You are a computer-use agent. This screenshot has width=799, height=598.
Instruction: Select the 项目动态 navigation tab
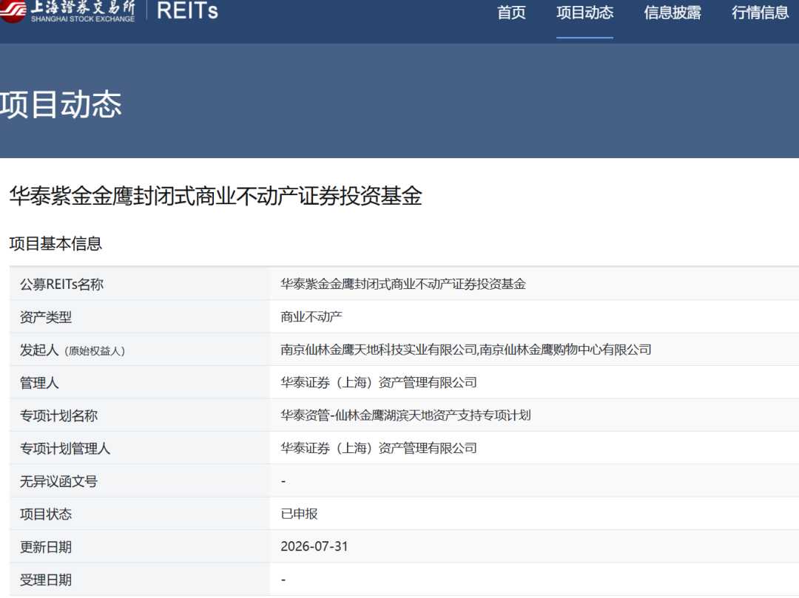tap(584, 13)
